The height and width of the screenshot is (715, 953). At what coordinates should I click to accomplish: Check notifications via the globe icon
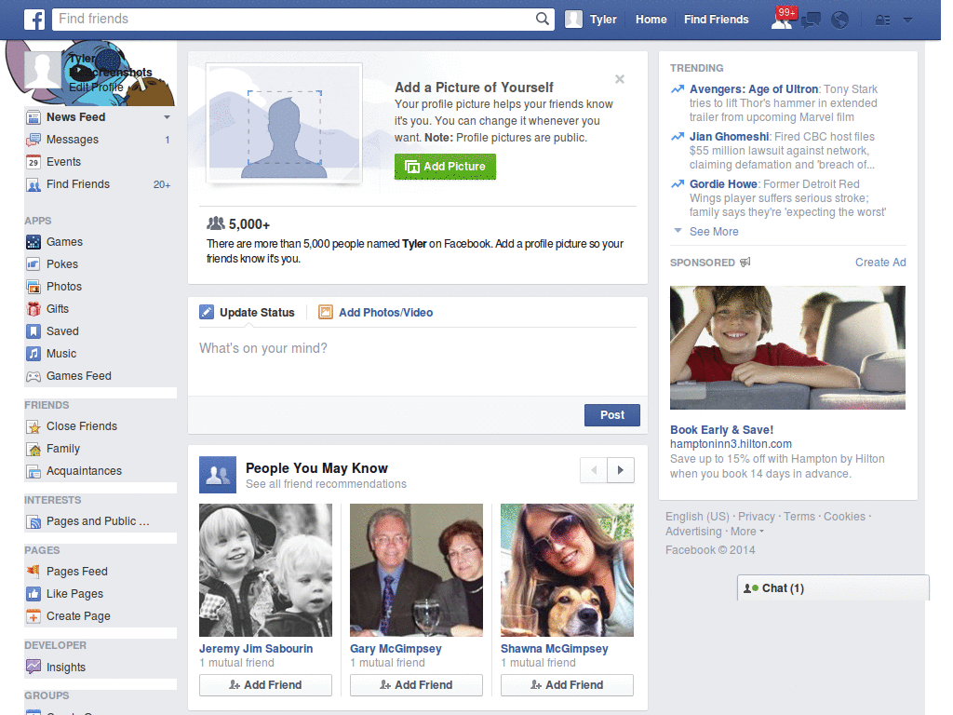tap(839, 19)
